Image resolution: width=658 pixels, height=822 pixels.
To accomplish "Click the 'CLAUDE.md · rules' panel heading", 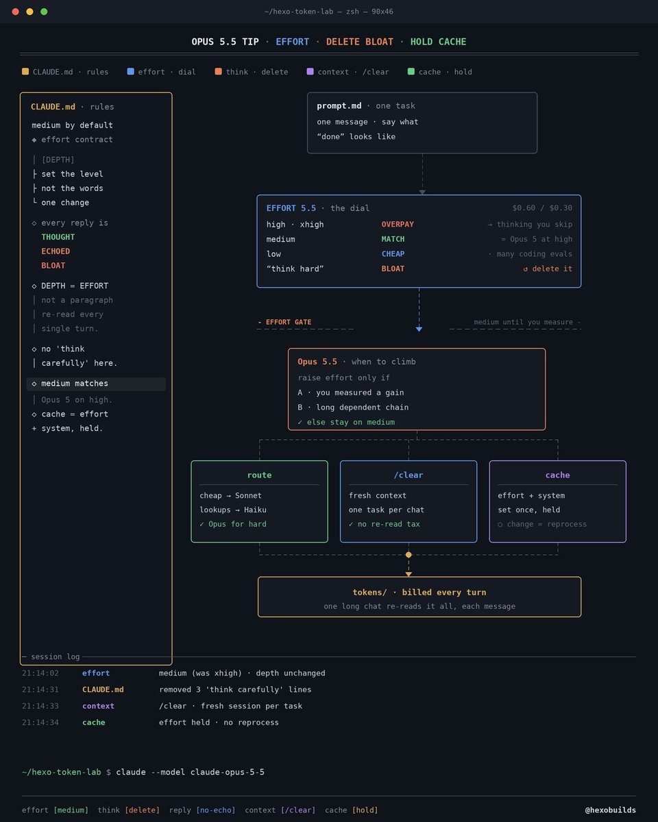I will tap(73, 107).
